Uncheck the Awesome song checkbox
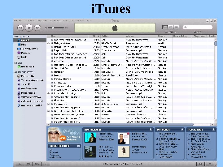Image resolution: width=223 pixels, height=167 pixels. pyautogui.click(x=52, y=61)
